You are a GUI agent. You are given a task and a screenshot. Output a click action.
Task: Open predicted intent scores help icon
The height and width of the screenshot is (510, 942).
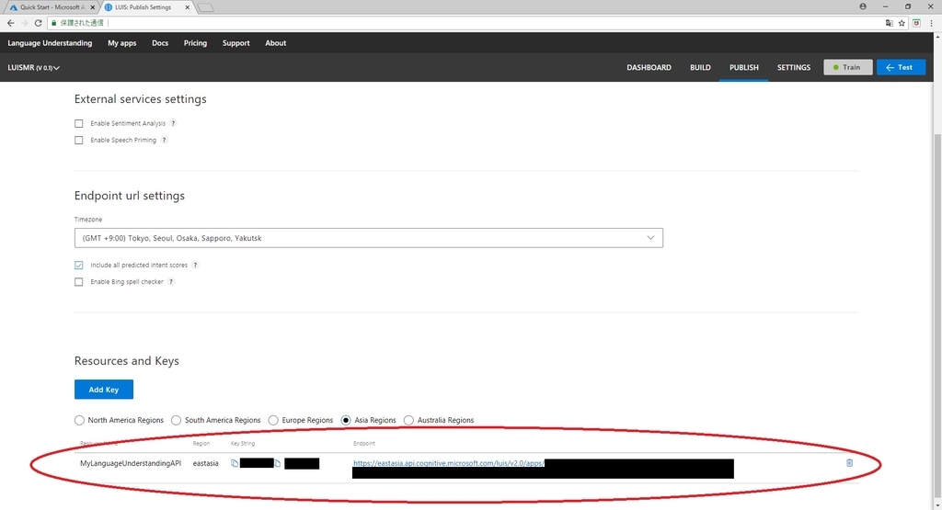[195, 266]
